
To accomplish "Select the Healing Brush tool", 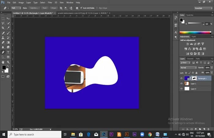I will (x=3, y=33).
